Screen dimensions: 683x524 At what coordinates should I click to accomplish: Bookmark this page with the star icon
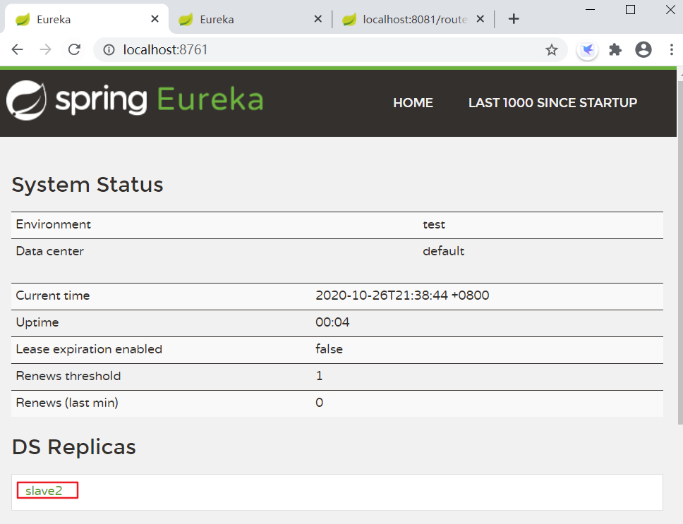point(552,50)
